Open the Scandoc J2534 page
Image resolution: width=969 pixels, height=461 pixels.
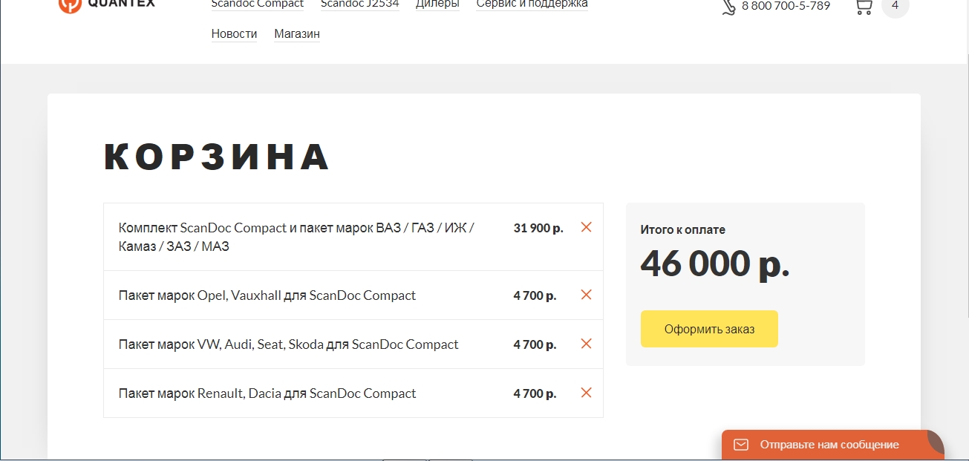[359, 4]
